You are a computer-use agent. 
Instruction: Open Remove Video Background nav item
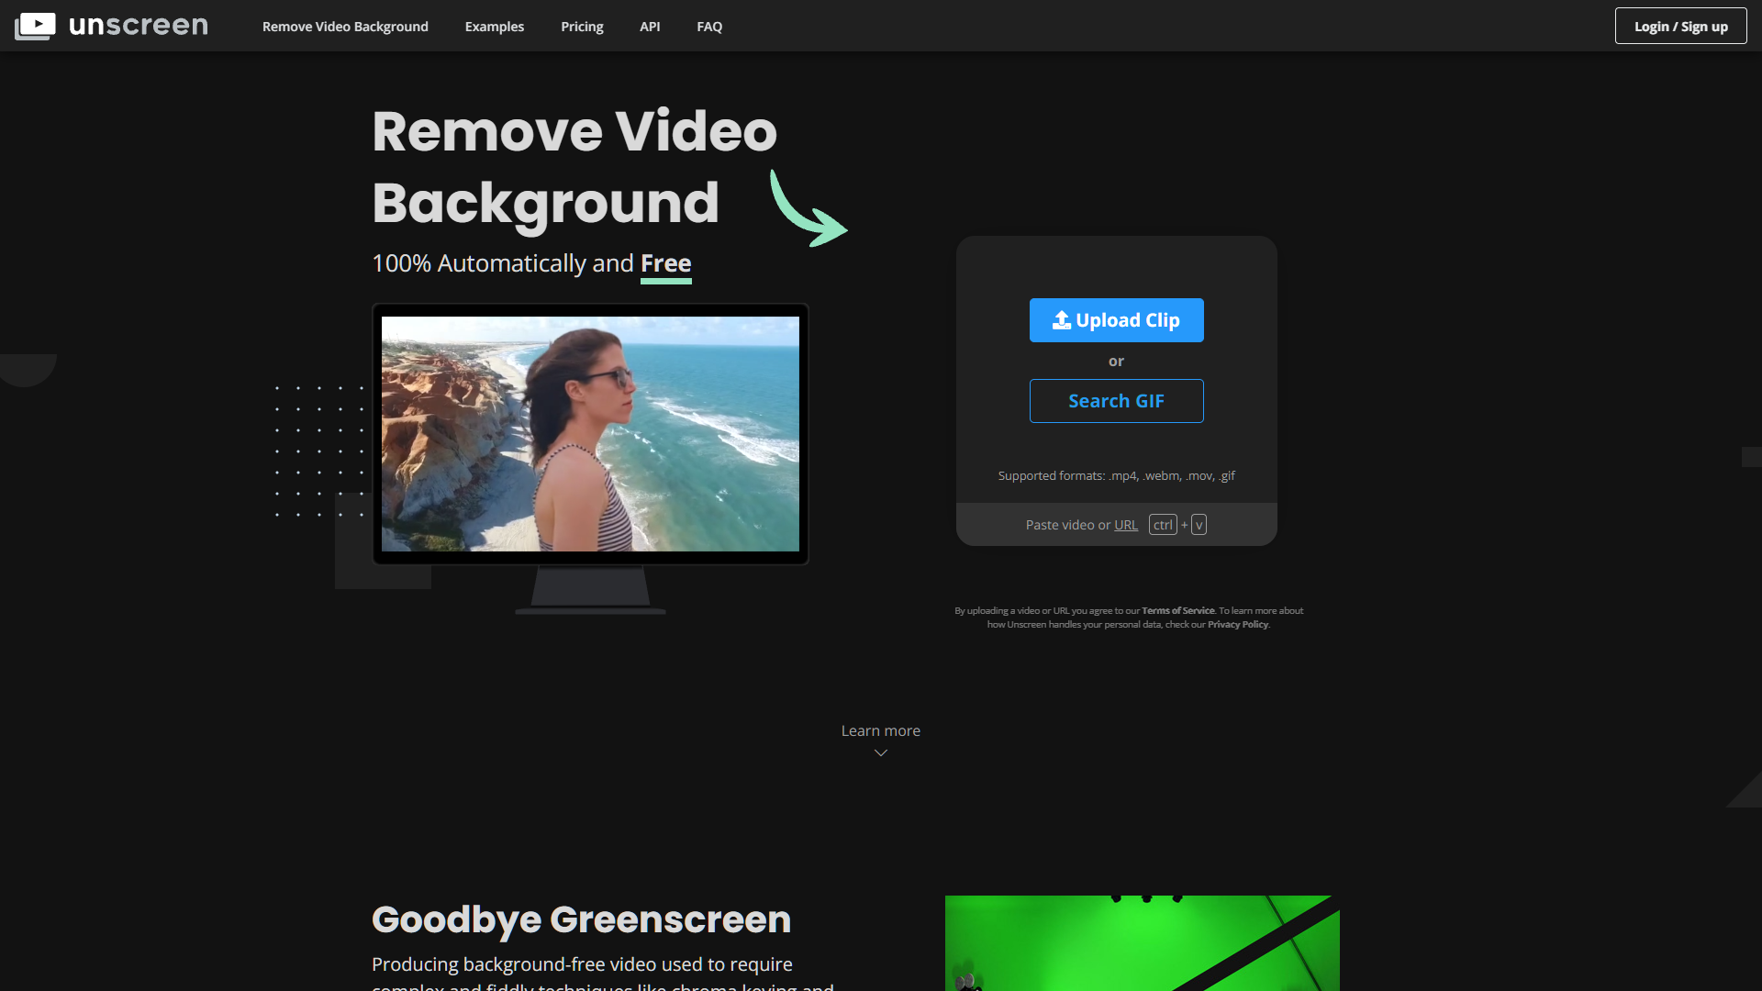[345, 27]
